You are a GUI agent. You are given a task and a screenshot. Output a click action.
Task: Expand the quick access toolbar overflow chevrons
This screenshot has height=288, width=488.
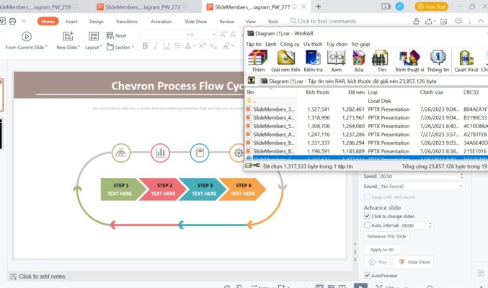[23, 21]
